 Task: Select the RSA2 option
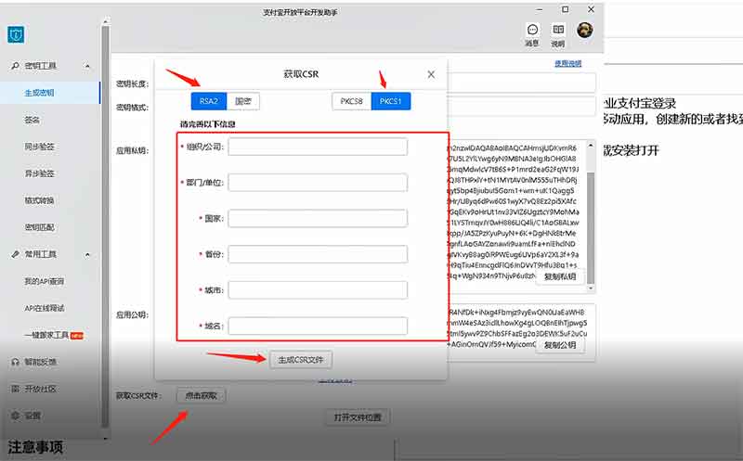point(209,101)
